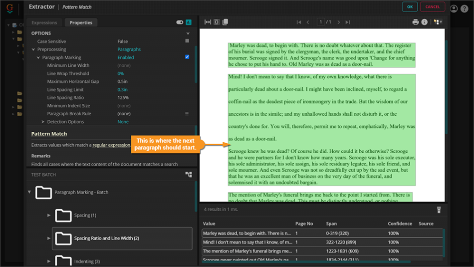The image size is (474, 267).
Task: Click the fit-page zoom icon in viewer toolbar
Action: [217, 22]
